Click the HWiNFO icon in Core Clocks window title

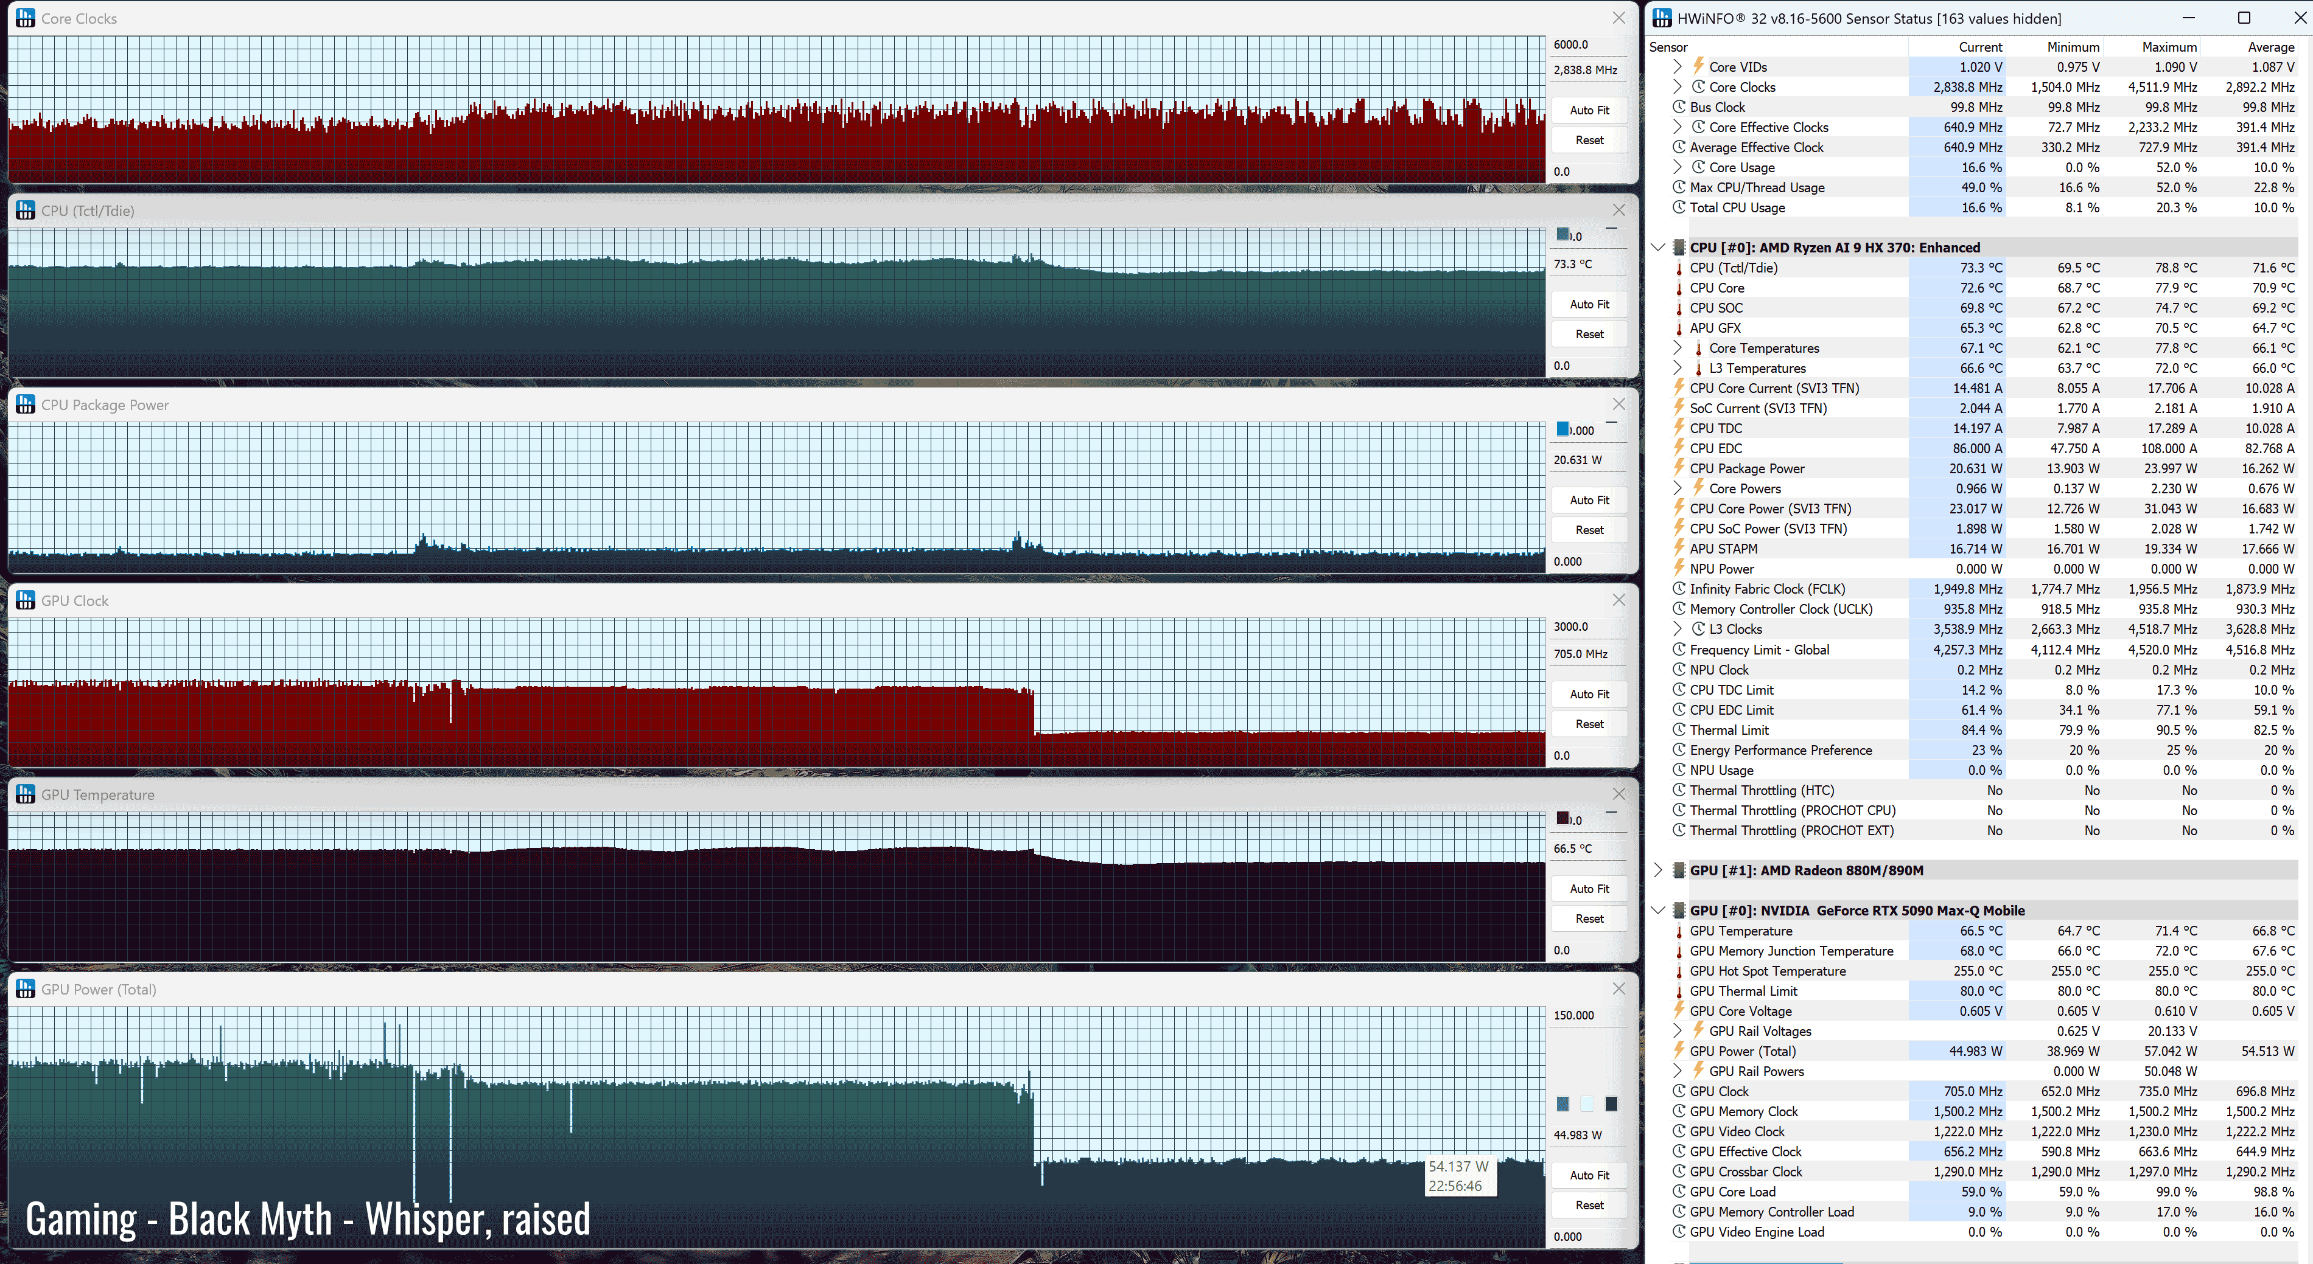click(25, 18)
